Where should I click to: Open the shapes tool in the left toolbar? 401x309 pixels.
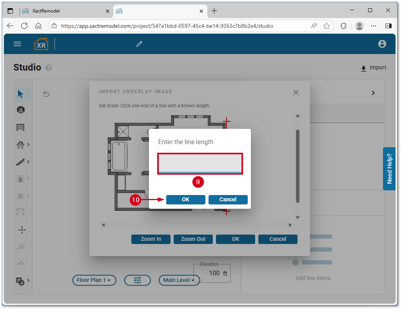coord(20,280)
